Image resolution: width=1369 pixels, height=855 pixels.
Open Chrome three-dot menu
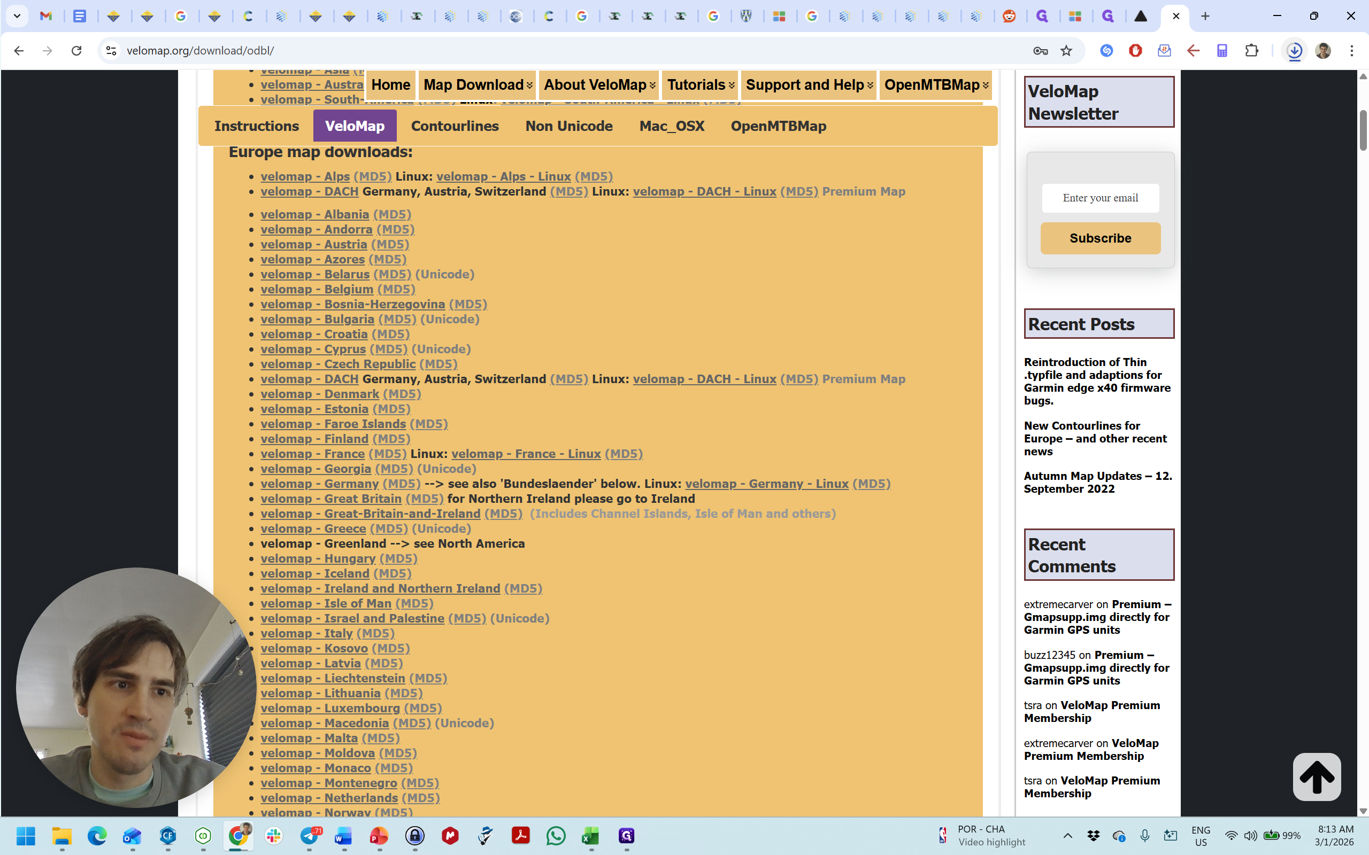pos(1351,51)
